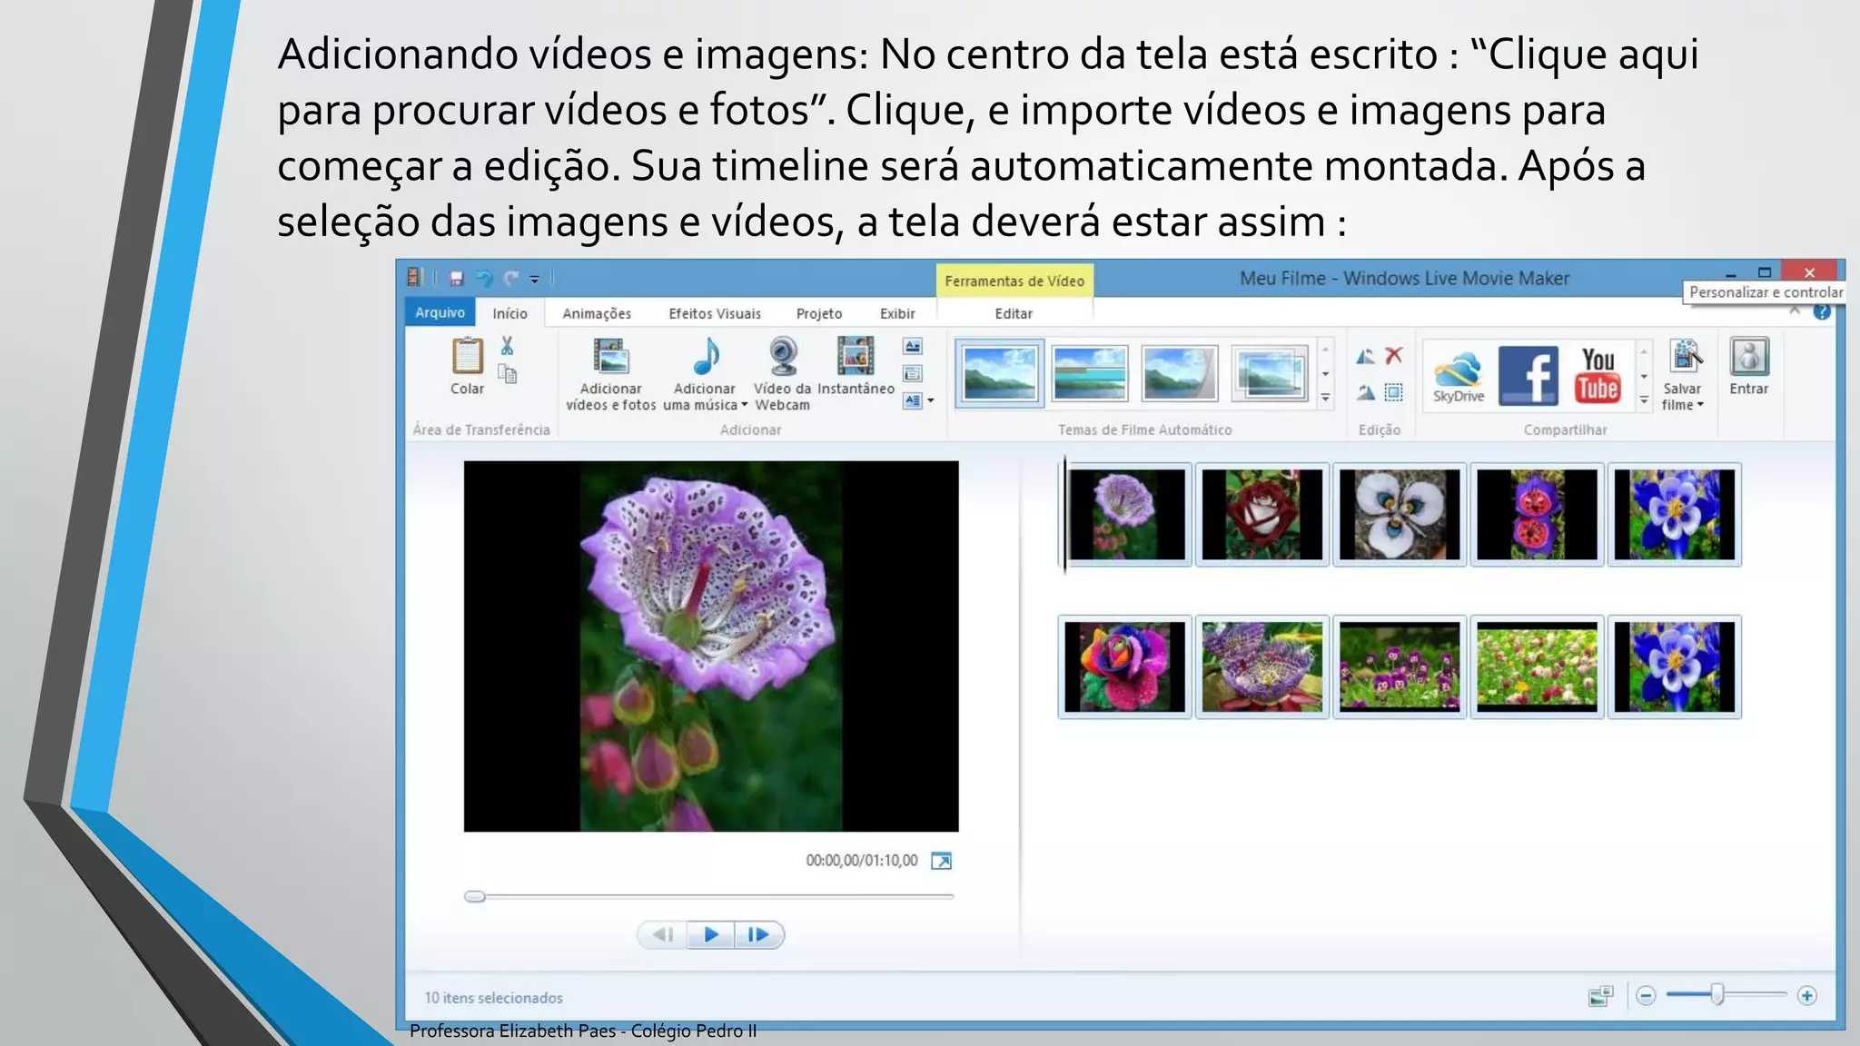Zoom out with the minus button
Image resolution: width=1860 pixels, height=1046 pixels.
[1646, 996]
